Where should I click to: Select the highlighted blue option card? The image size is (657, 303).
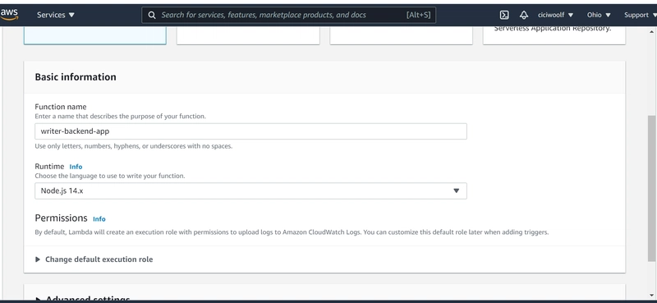click(95, 35)
